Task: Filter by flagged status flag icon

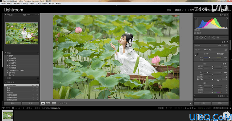Action: pyautogui.click(x=166, y=108)
